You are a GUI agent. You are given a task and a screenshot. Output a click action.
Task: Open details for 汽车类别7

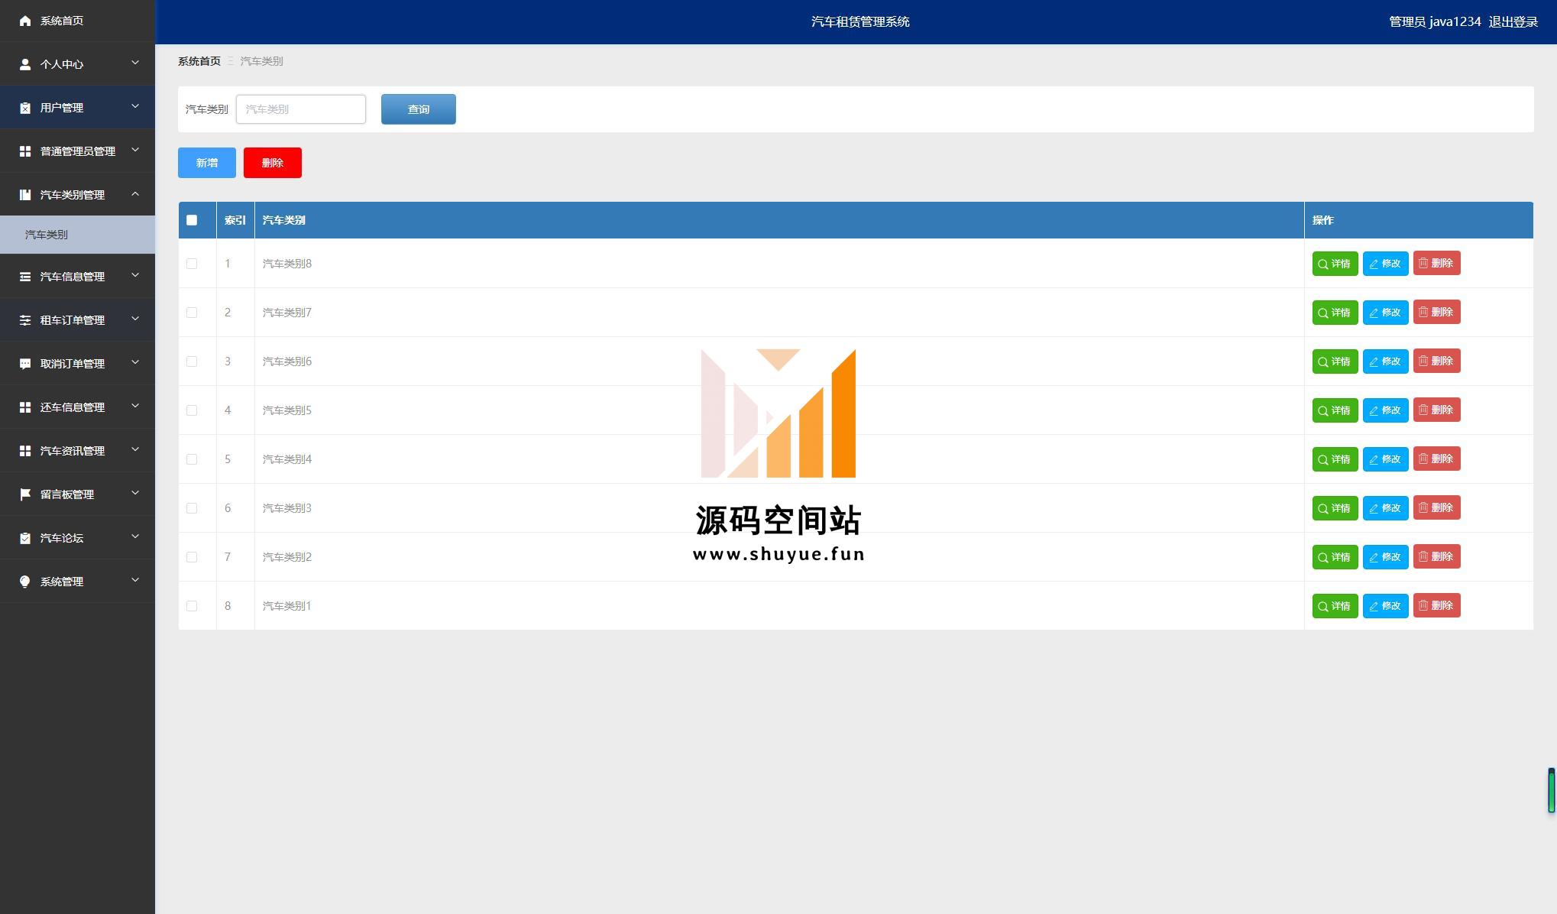coord(1335,313)
